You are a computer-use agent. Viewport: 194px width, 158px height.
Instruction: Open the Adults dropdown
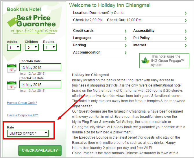point(14,47)
